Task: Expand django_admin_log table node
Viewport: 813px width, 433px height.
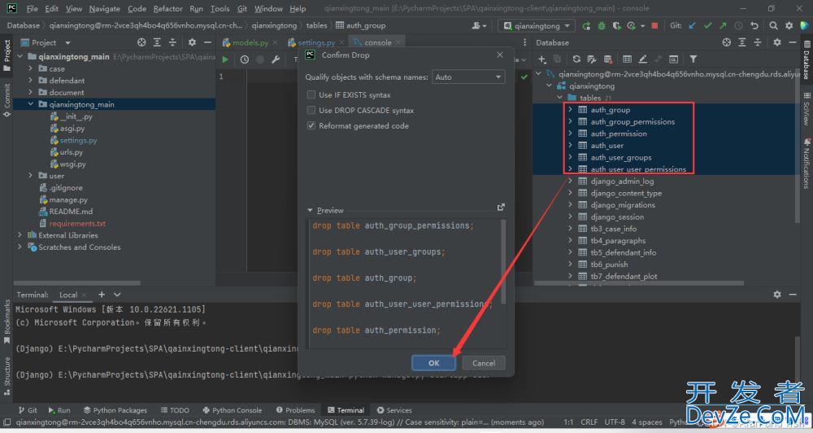Action: (x=570, y=182)
